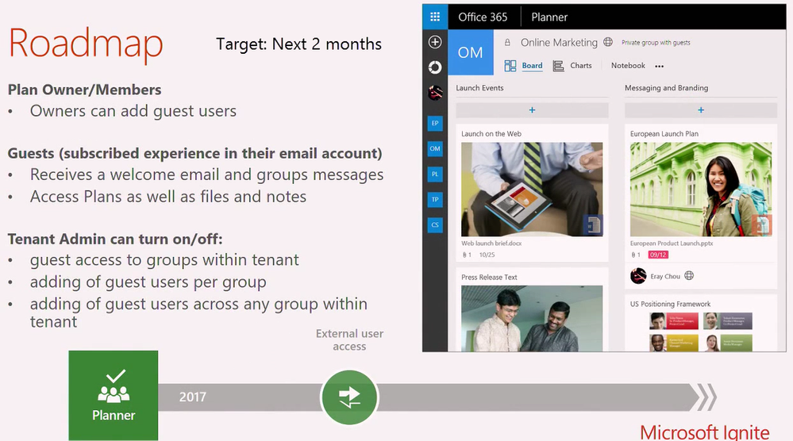793x441 pixels.
Task: Click the globe icon beside Eray Chou
Action: [x=689, y=276]
